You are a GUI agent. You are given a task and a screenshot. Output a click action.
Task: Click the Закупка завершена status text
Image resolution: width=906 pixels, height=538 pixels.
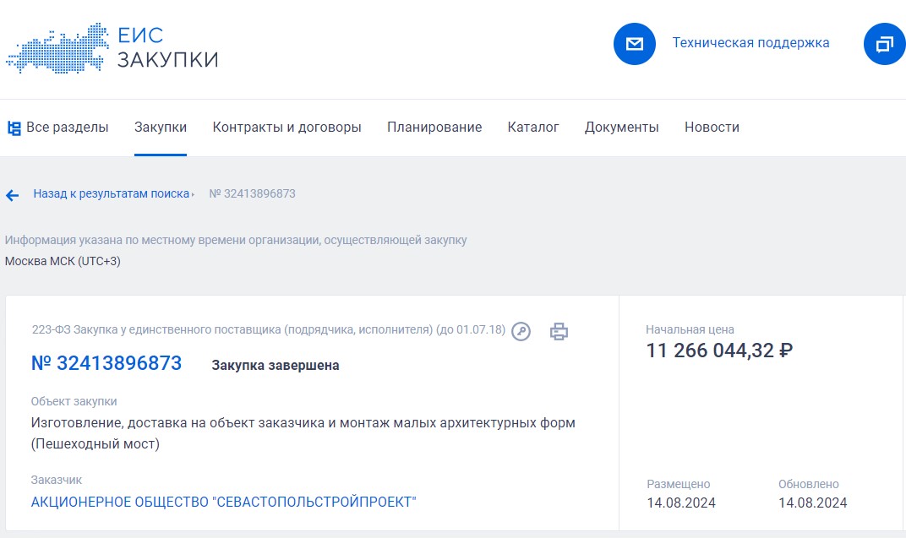coord(275,366)
